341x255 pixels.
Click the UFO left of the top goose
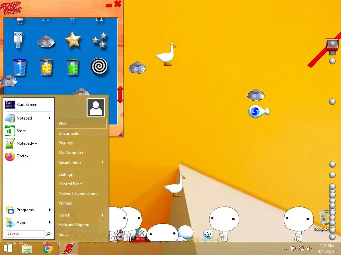[137, 67]
